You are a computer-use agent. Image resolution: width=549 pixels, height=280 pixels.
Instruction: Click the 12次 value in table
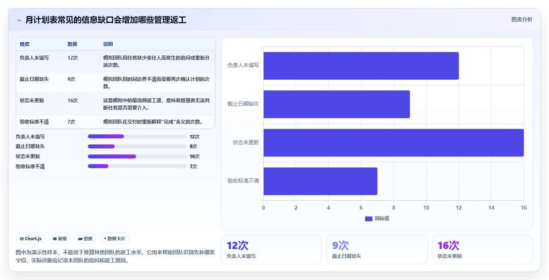73,58
